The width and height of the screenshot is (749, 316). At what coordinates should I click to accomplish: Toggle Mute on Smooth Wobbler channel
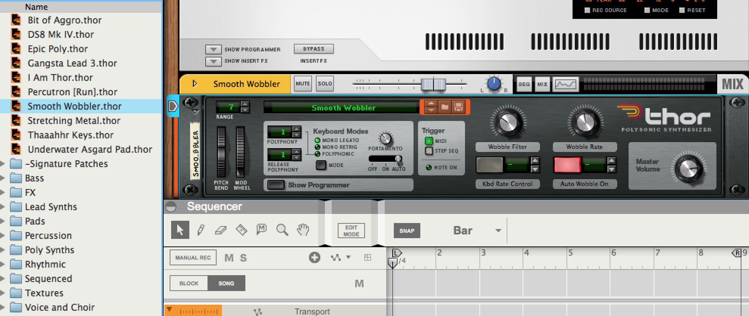[x=303, y=84]
